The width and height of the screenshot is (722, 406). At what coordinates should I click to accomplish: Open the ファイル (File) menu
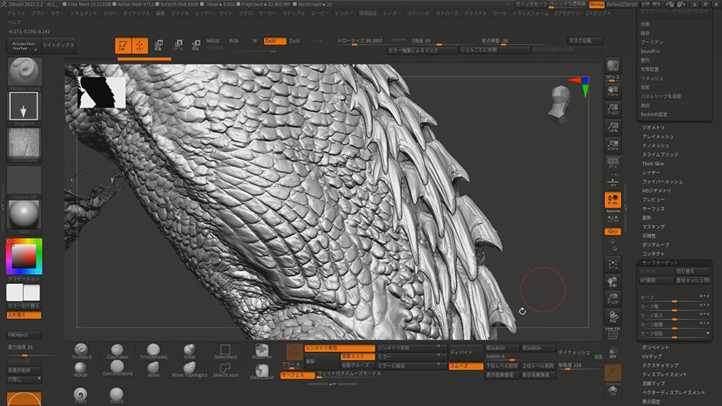point(180,14)
